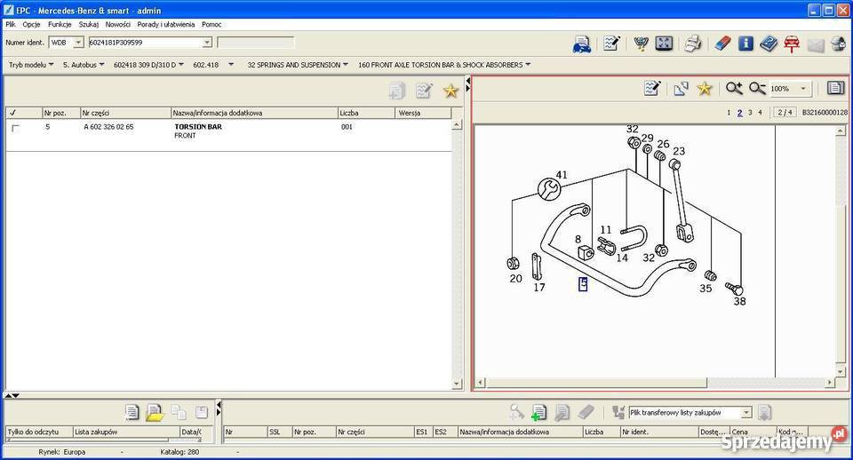Expand the identification number history dropdown
Image resolution: width=853 pixels, height=460 pixels.
pyautogui.click(x=207, y=43)
